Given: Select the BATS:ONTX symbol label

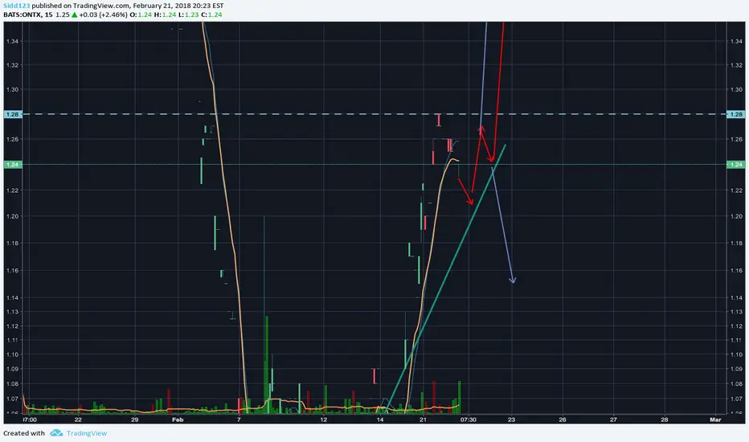Looking at the screenshot, I should (22, 14).
